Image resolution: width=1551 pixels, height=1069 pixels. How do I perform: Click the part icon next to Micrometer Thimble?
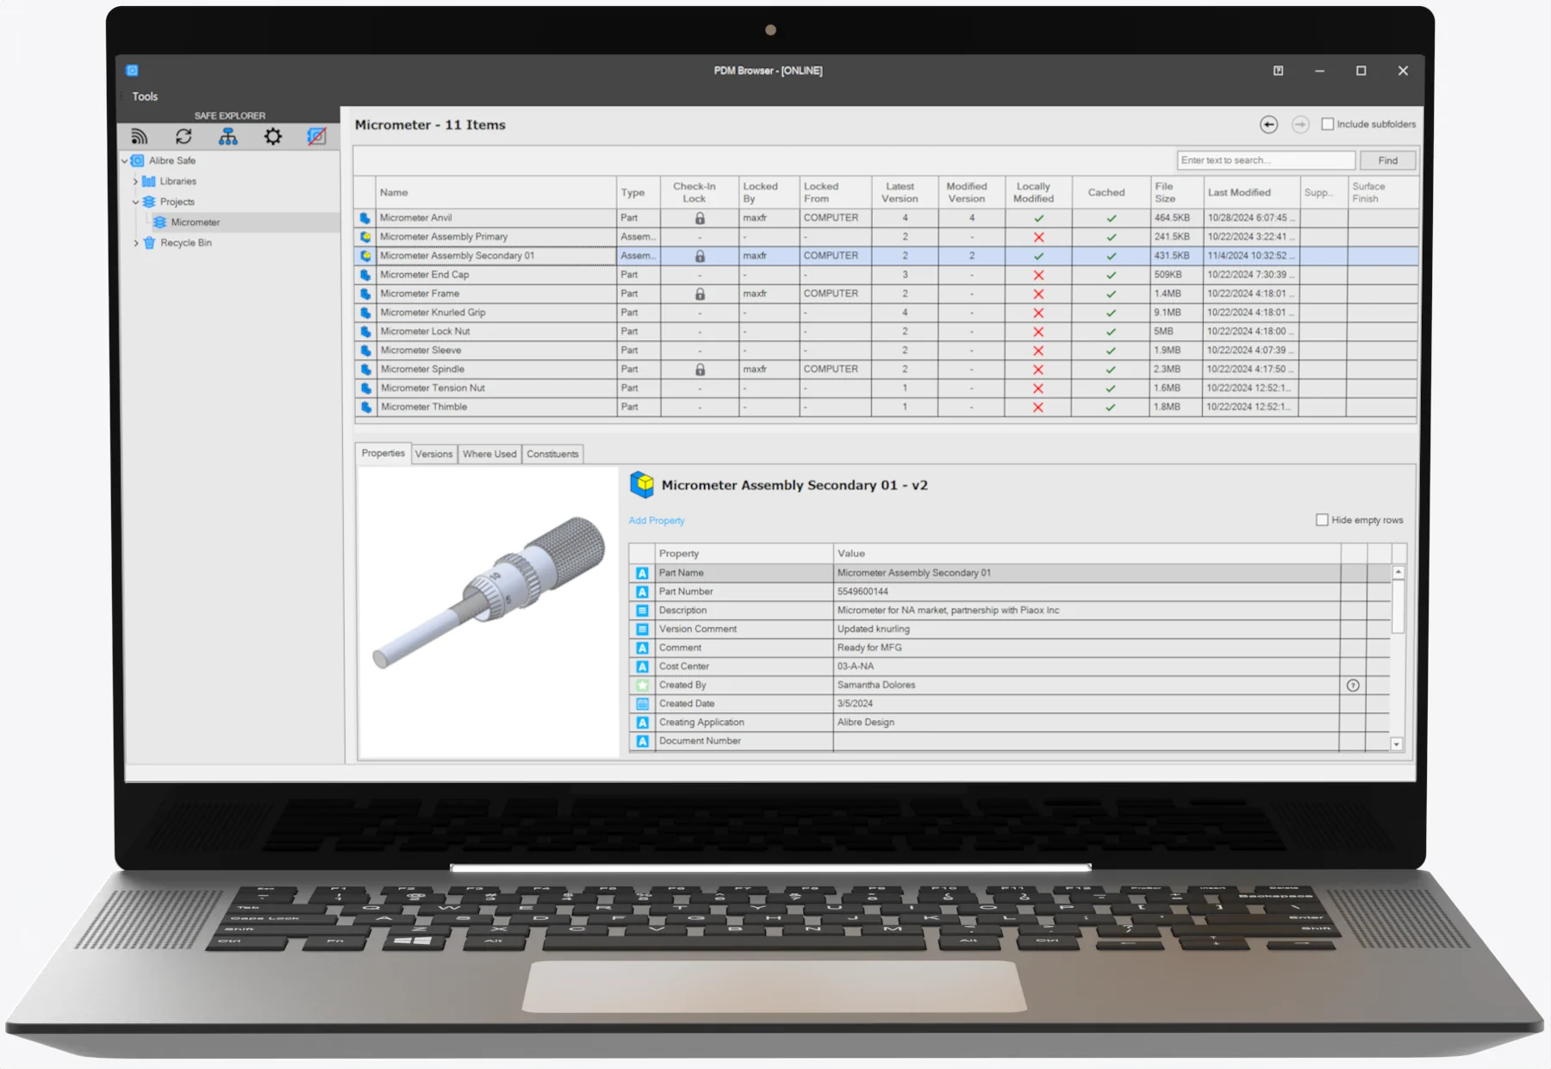[x=364, y=407]
